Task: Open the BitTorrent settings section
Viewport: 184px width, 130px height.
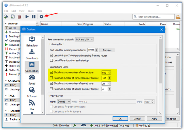Action: point(32,92)
